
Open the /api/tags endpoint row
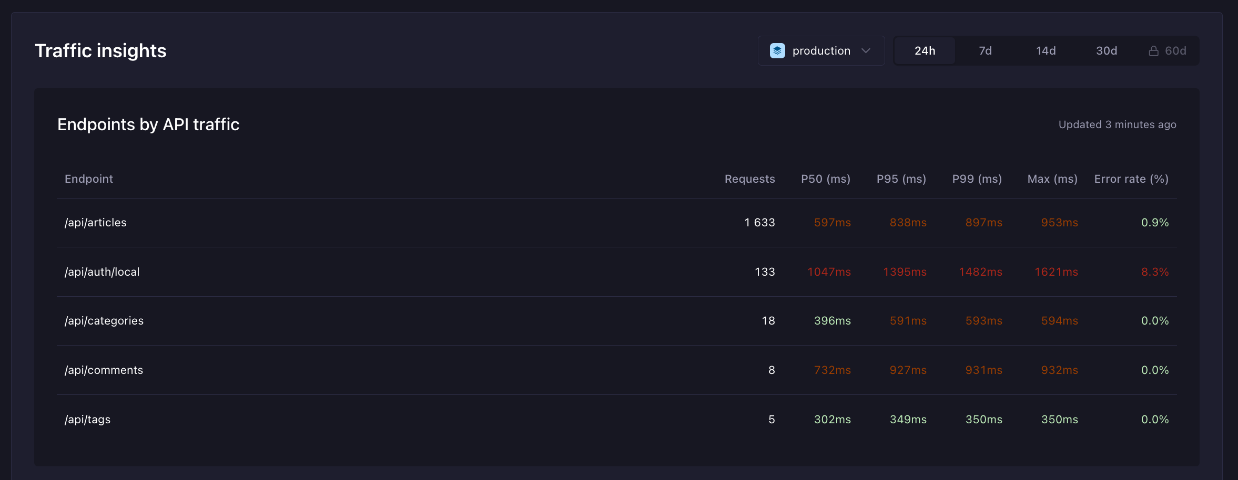(616, 420)
